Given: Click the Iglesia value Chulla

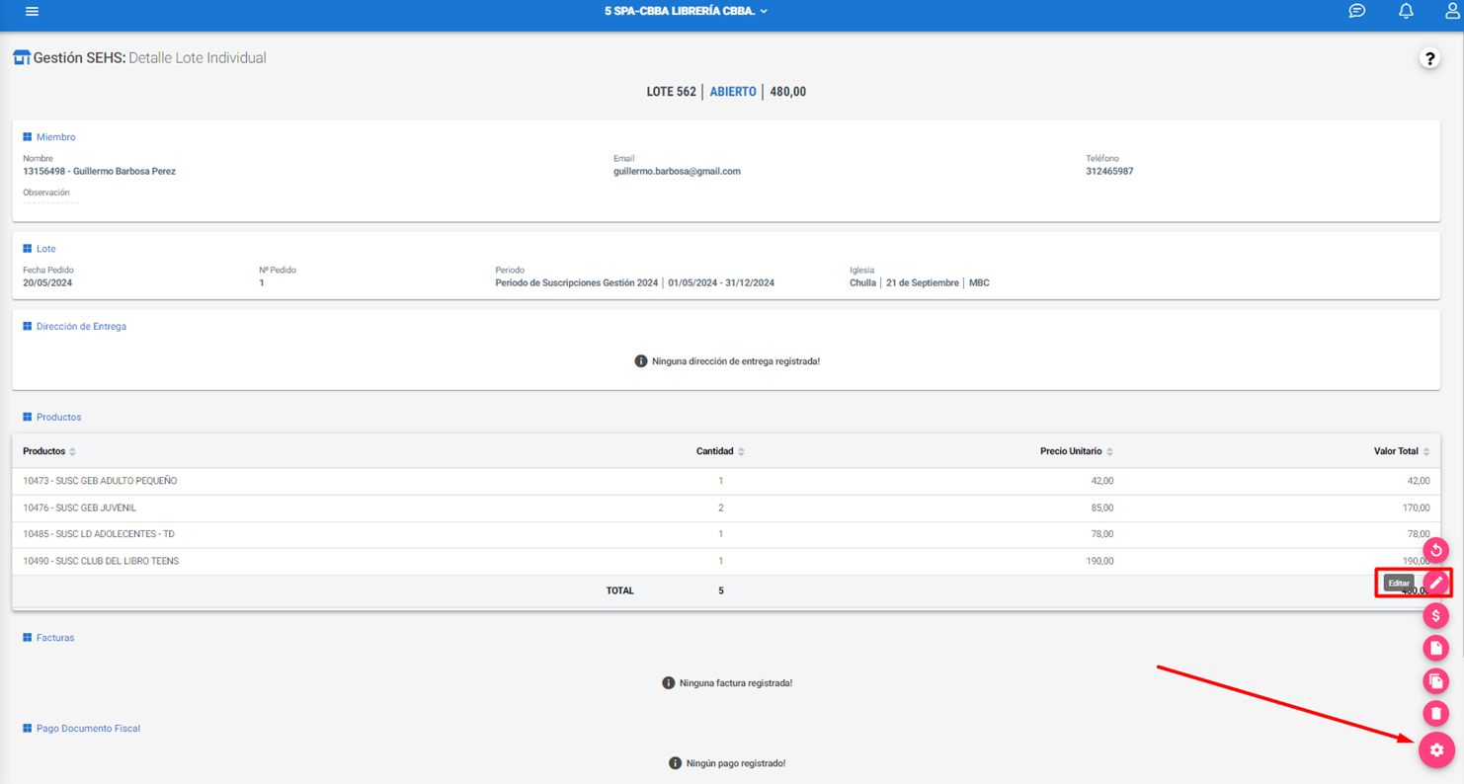Looking at the screenshot, I should coord(862,283).
